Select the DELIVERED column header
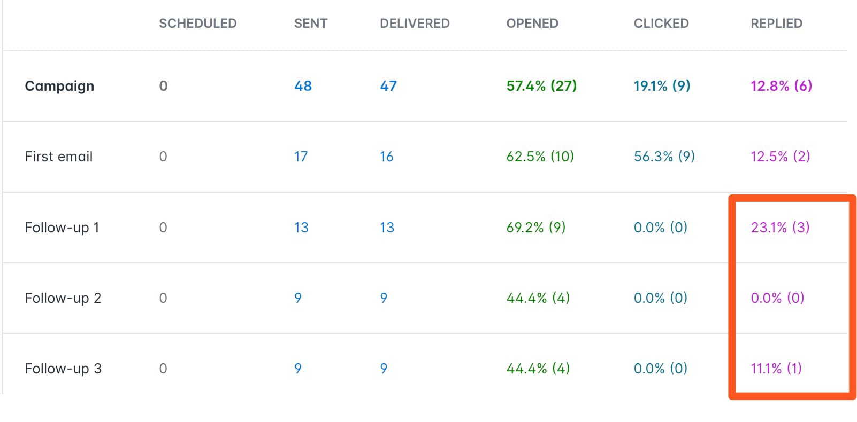Viewport: 857px width, 422px height. pos(415,24)
